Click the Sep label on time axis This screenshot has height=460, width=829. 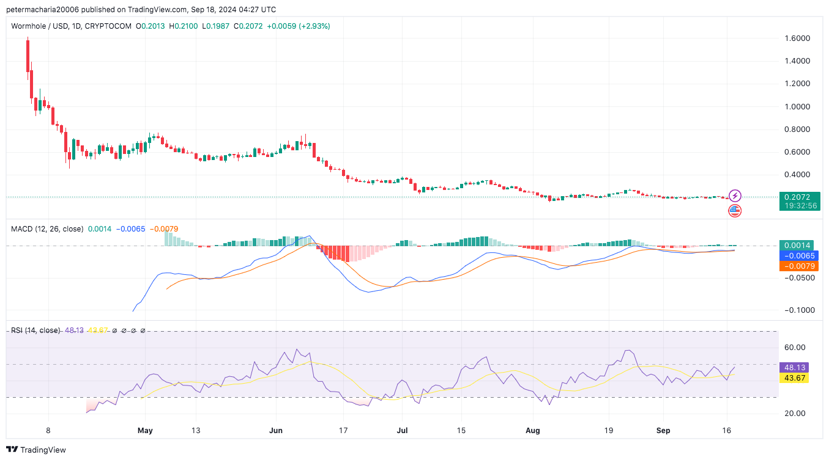tap(663, 431)
